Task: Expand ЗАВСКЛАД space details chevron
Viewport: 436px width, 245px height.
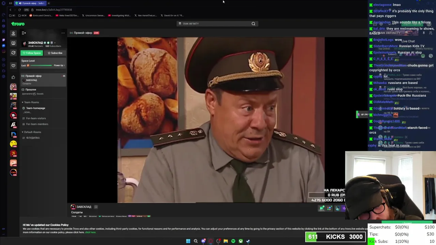Action: (55, 43)
